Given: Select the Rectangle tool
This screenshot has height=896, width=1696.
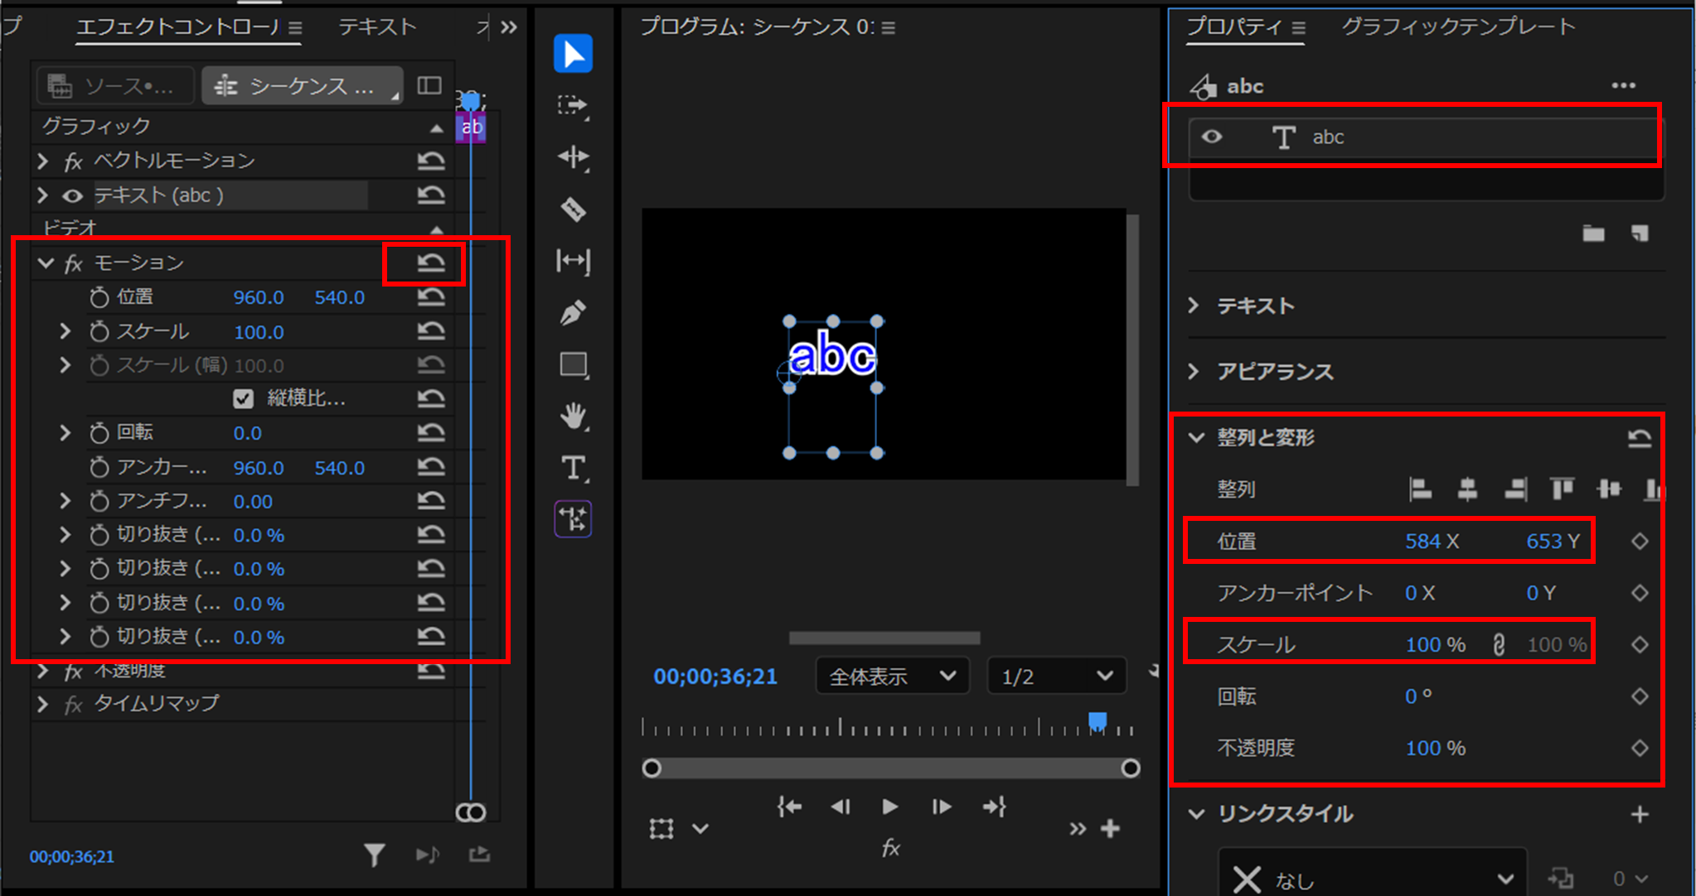Looking at the screenshot, I should [573, 364].
